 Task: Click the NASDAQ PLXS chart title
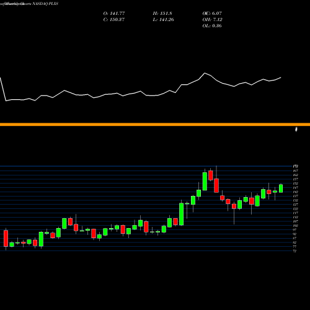(45, 4)
